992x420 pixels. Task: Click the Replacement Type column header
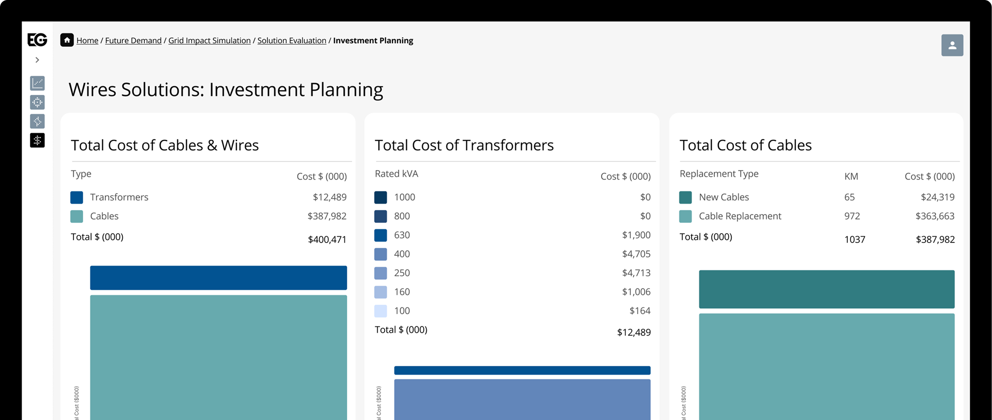pyautogui.click(x=719, y=174)
